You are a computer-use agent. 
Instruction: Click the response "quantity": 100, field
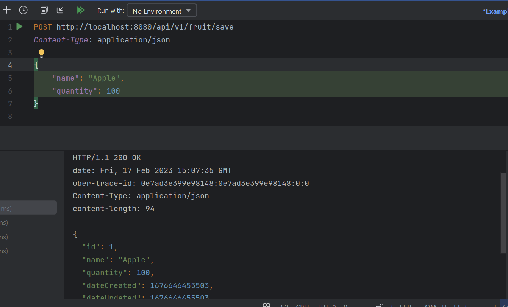(118, 273)
